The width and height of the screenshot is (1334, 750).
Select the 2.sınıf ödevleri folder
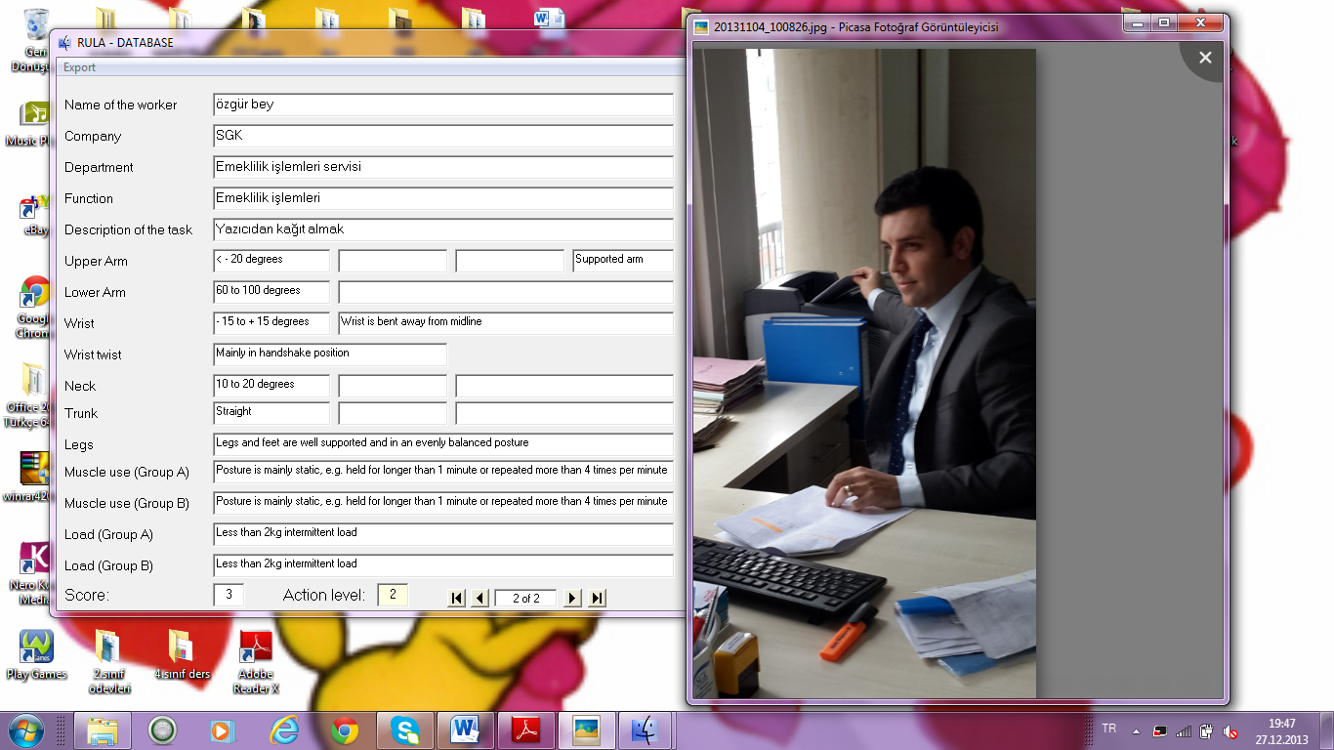pyautogui.click(x=109, y=660)
